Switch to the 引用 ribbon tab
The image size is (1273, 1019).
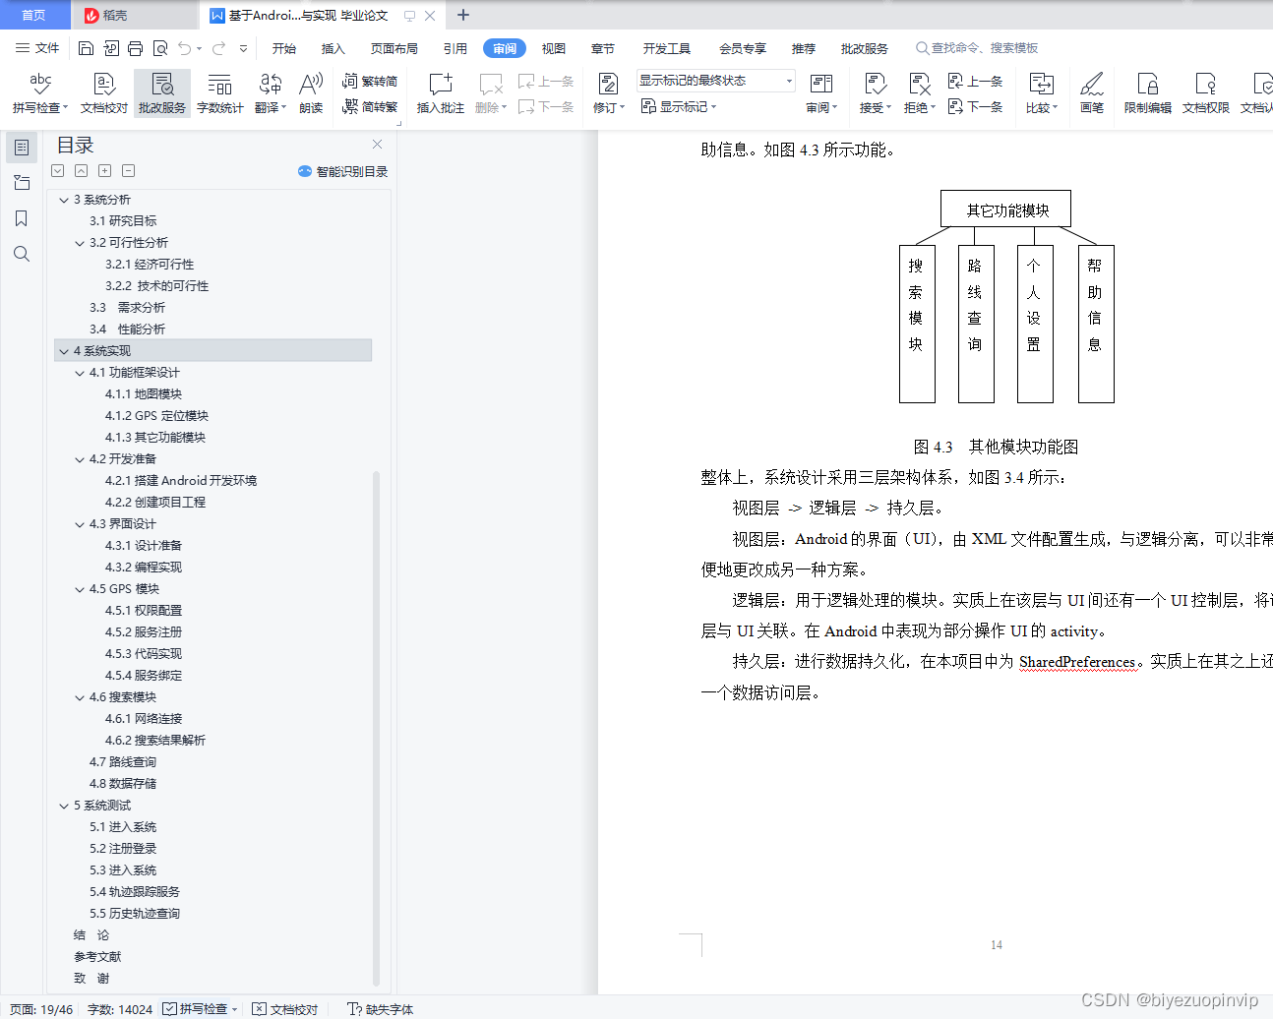click(455, 48)
